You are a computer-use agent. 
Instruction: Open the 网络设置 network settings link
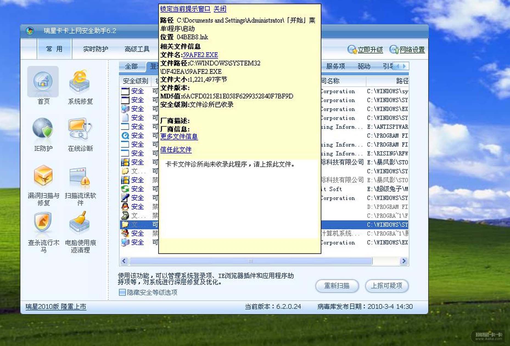412,50
